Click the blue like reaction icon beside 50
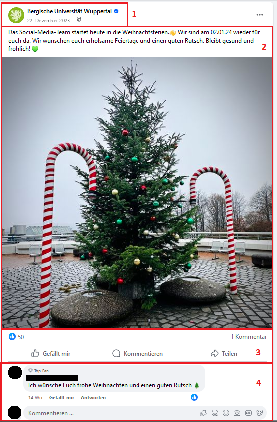The image size is (277, 422). tap(12, 336)
